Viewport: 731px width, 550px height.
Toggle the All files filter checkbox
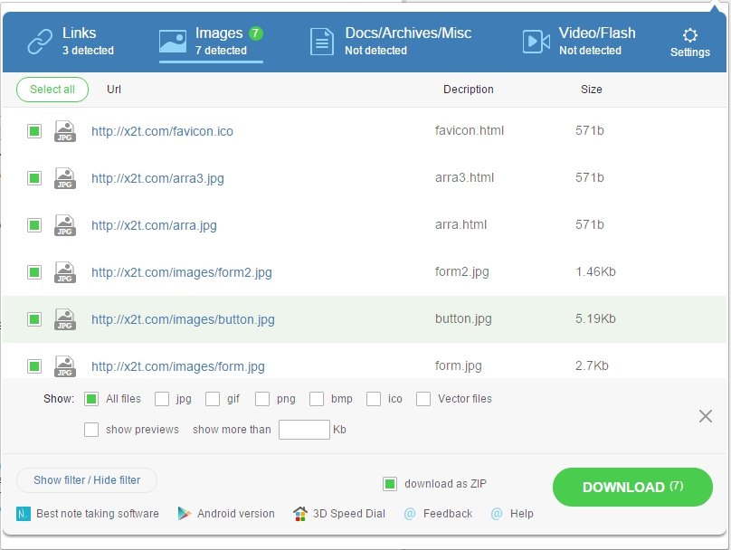(91, 399)
